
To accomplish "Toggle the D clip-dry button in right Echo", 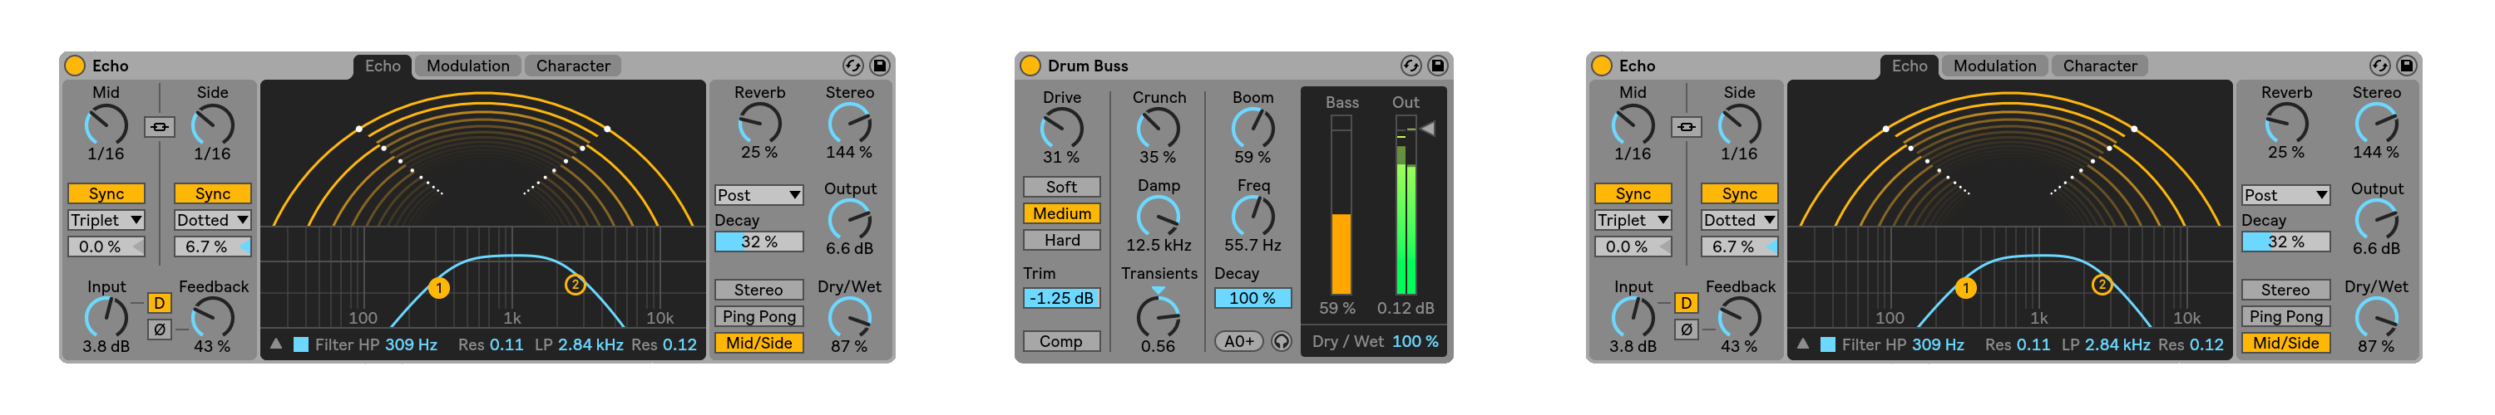I will click(x=1687, y=303).
